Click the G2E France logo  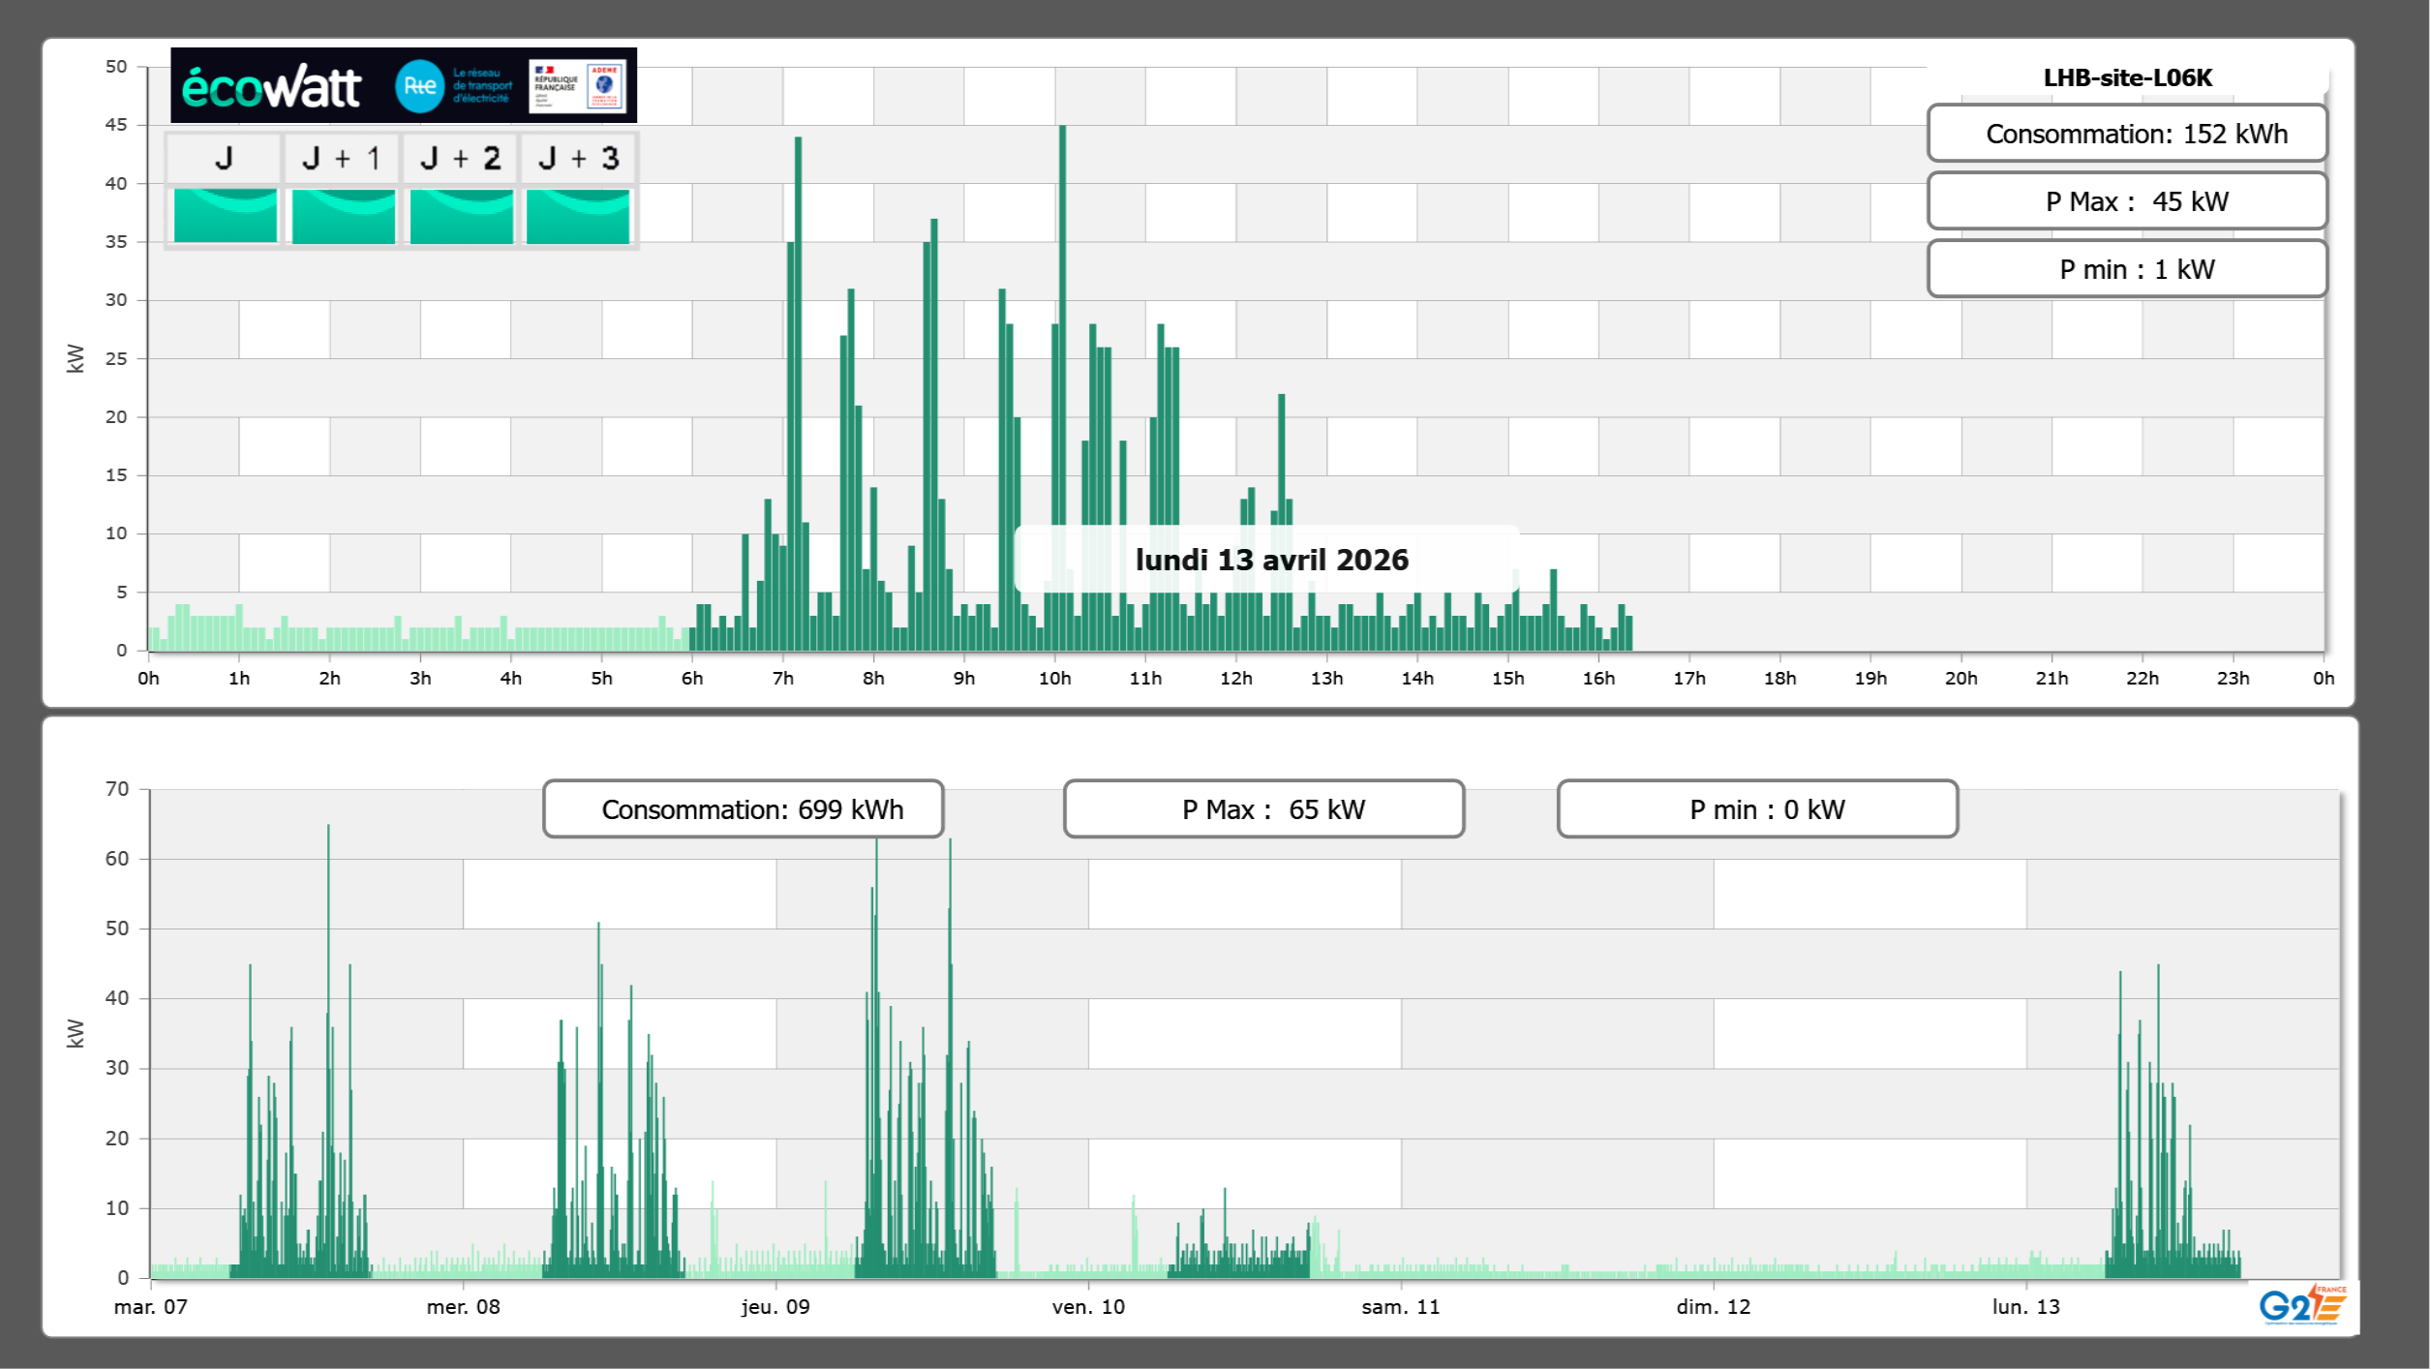(2301, 1306)
